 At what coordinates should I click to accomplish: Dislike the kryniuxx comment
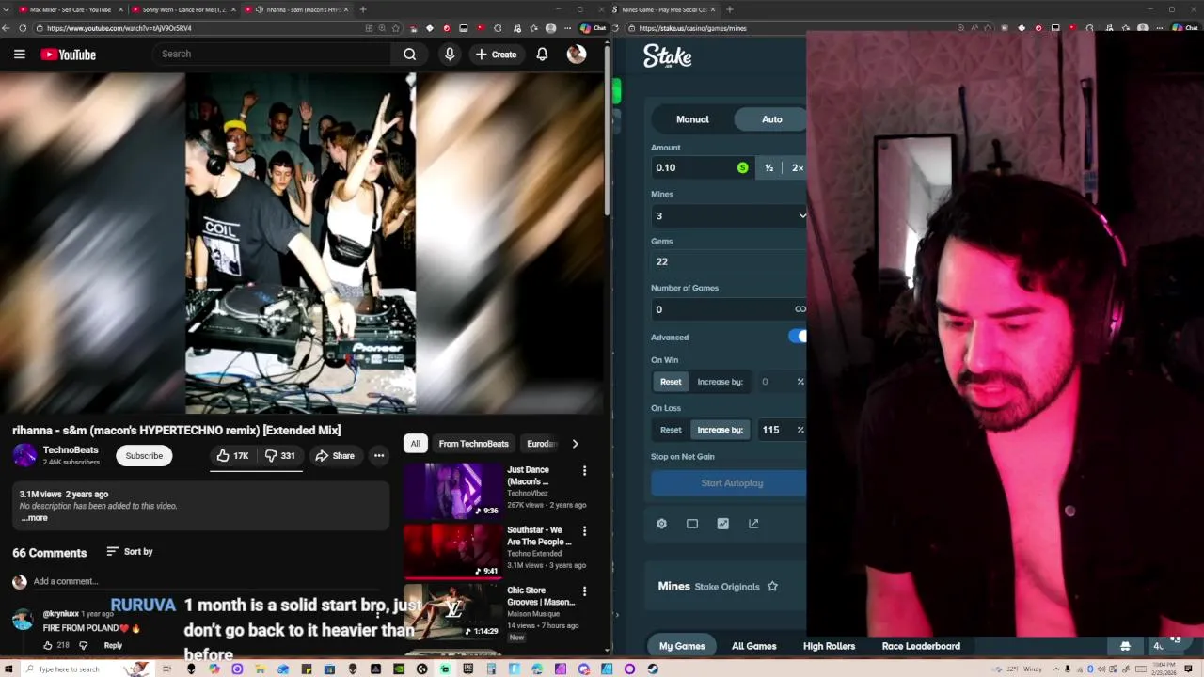tap(83, 645)
